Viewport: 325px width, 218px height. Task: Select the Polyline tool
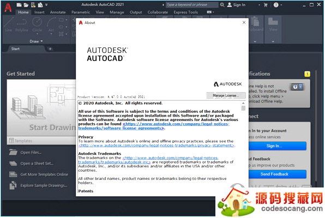(22, 25)
